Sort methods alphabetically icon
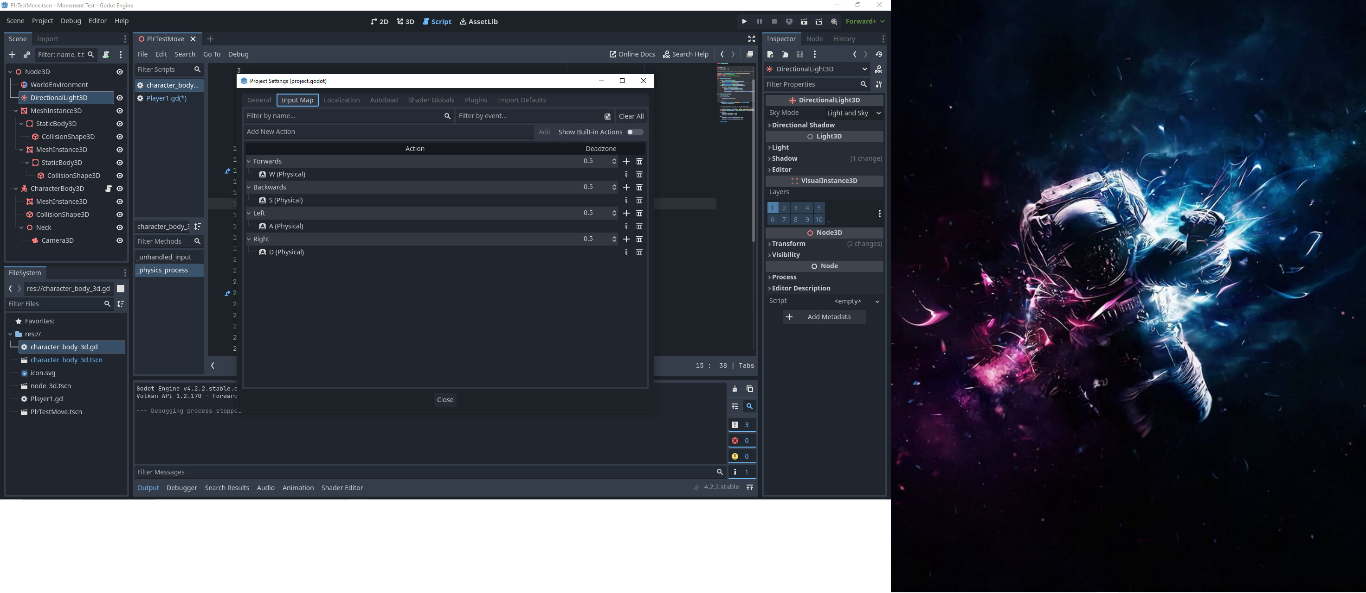The image size is (1366, 593). pyautogui.click(x=197, y=227)
